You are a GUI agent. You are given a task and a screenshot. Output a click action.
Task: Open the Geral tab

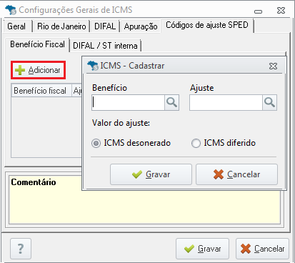pos(18,26)
